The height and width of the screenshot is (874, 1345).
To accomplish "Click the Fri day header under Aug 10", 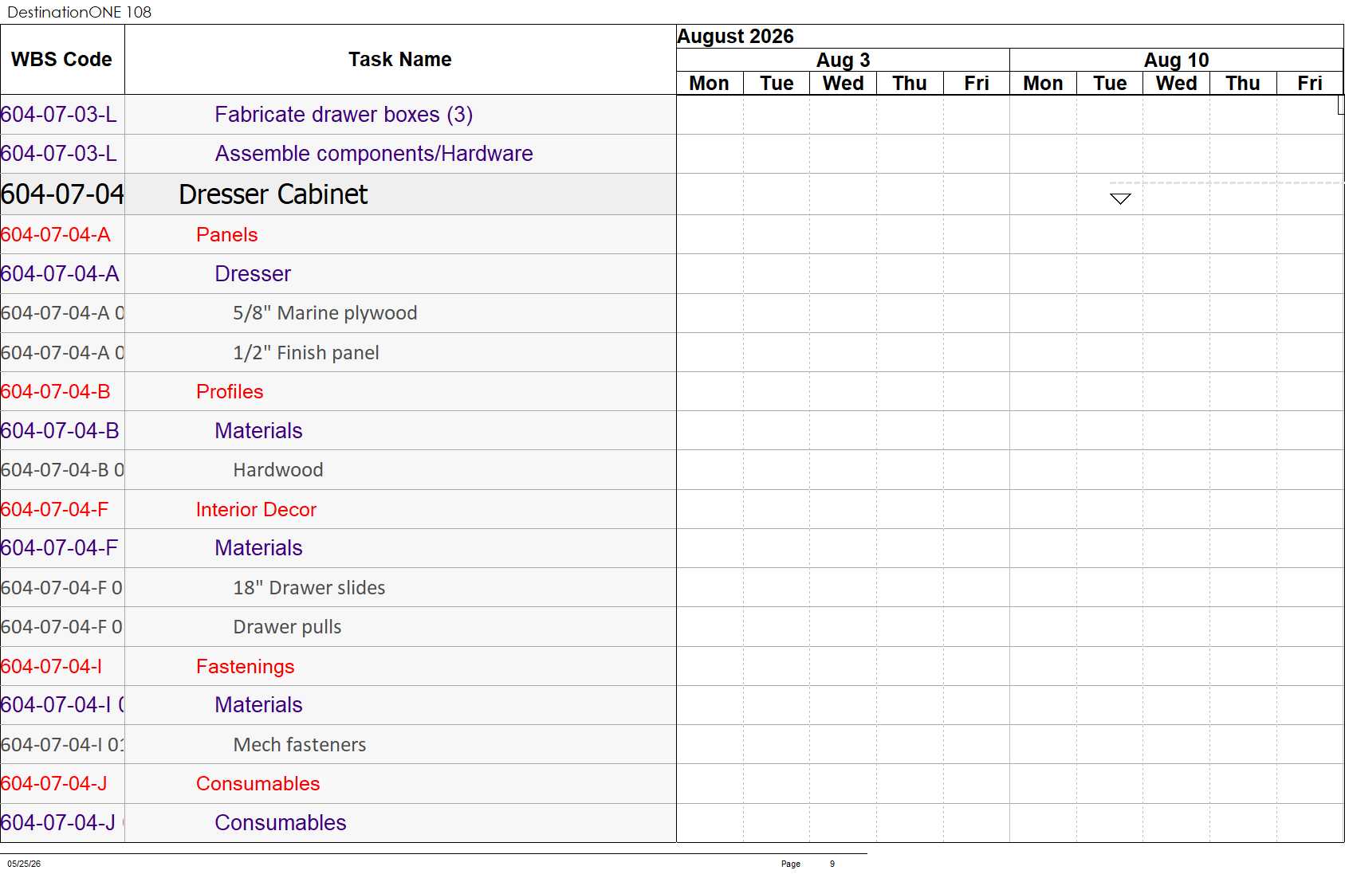I will coord(1310,84).
